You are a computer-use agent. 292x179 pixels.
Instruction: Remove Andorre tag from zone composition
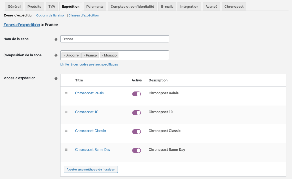point(64,56)
